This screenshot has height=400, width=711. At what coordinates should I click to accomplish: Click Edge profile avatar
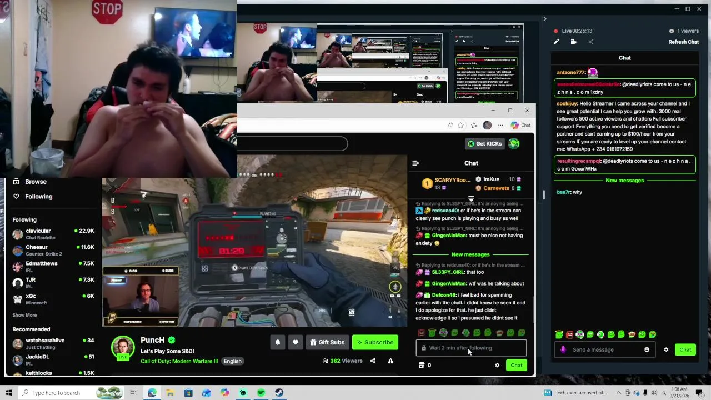click(487, 125)
